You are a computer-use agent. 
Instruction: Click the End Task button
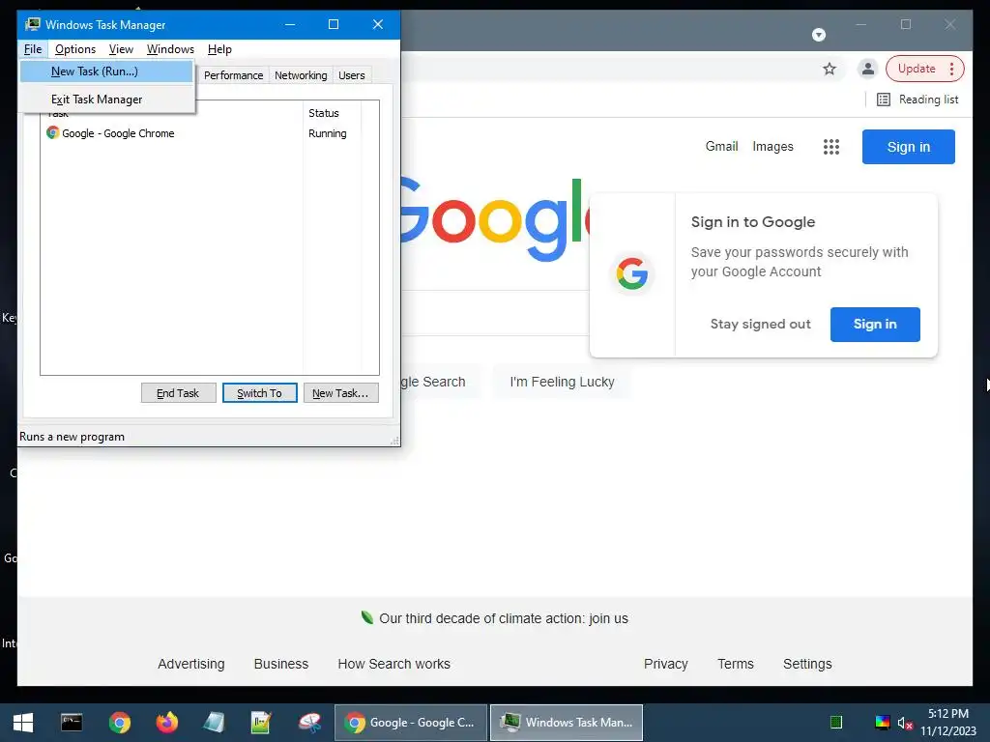178,393
